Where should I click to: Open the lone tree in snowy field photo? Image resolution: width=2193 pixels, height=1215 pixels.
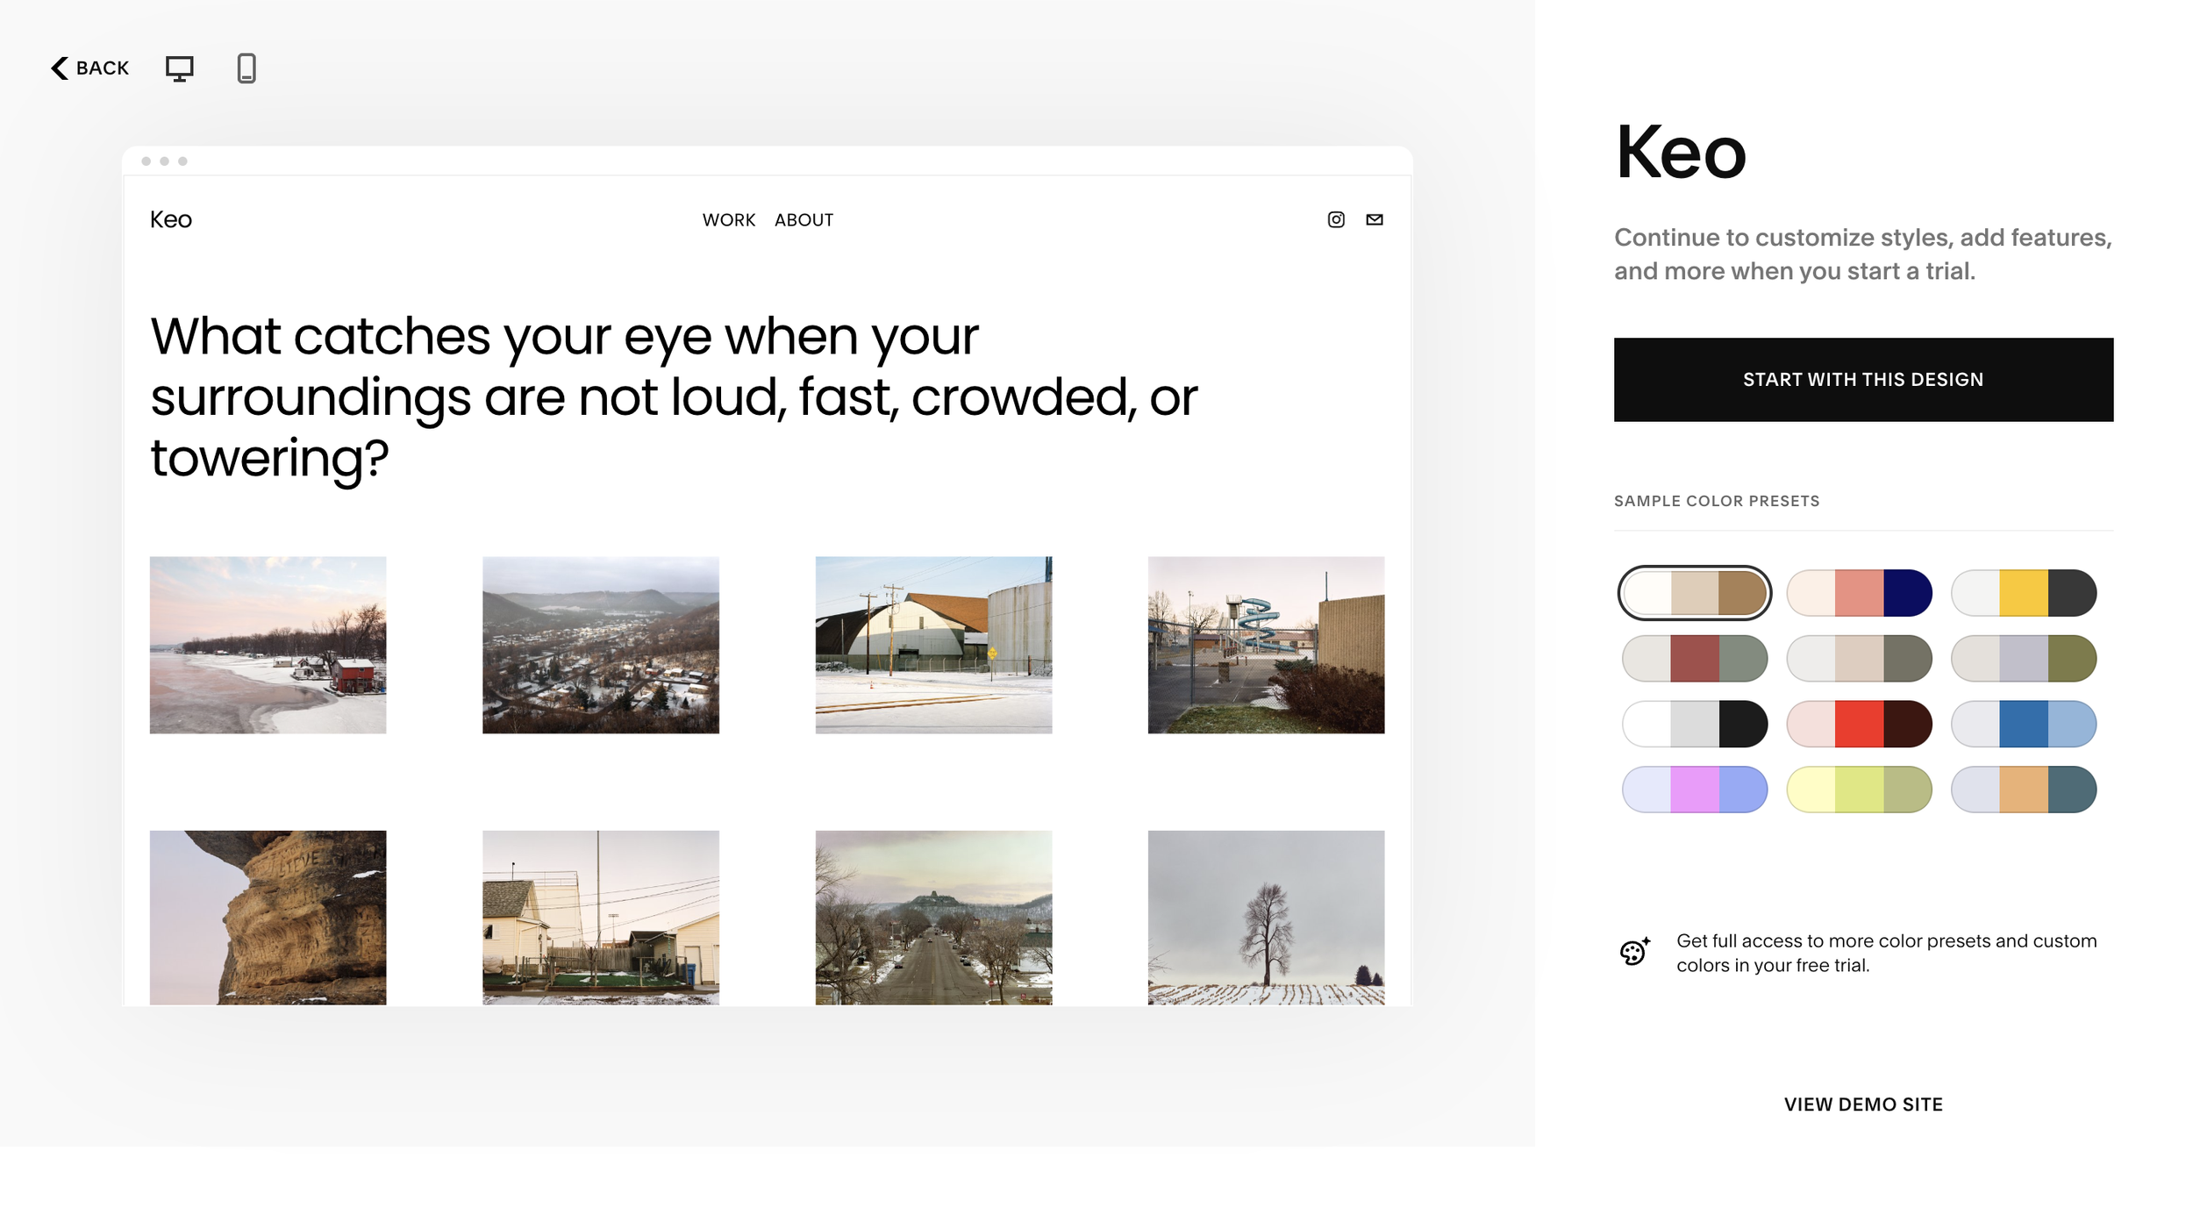coord(1265,917)
